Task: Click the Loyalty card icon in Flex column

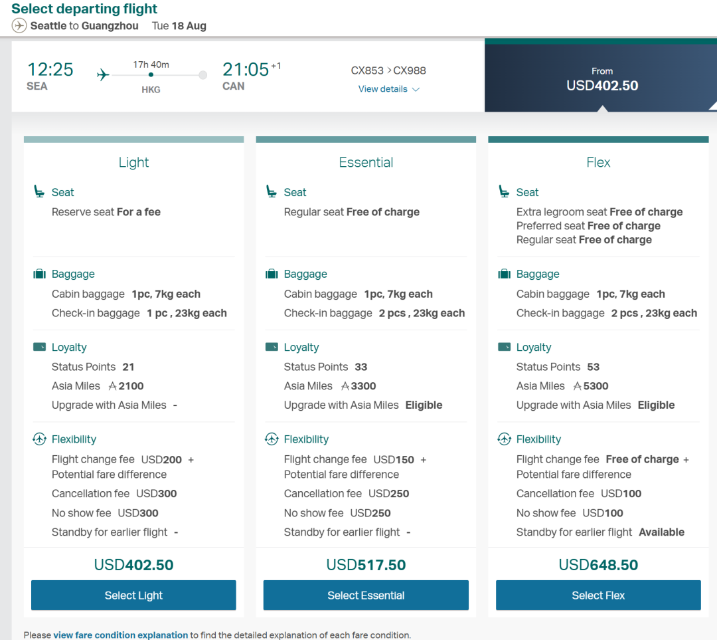Action: pos(504,347)
